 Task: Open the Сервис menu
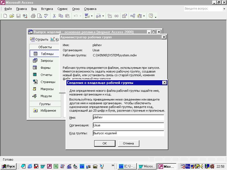click(62, 9)
